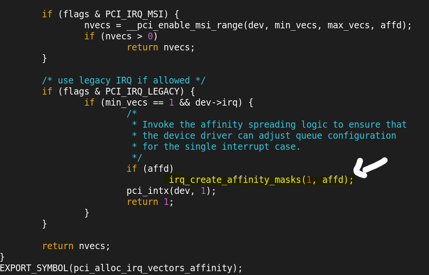Click the EXPORT_SYMBOL macro name
This screenshot has height=275, width=429.
[34, 268]
